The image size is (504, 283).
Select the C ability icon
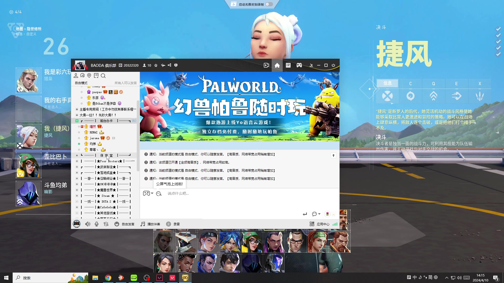(x=411, y=96)
